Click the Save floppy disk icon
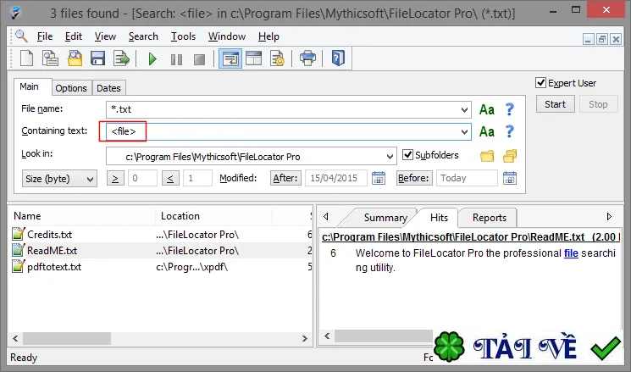The height and width of the screenshot is (372, 631). coord(97,58)
